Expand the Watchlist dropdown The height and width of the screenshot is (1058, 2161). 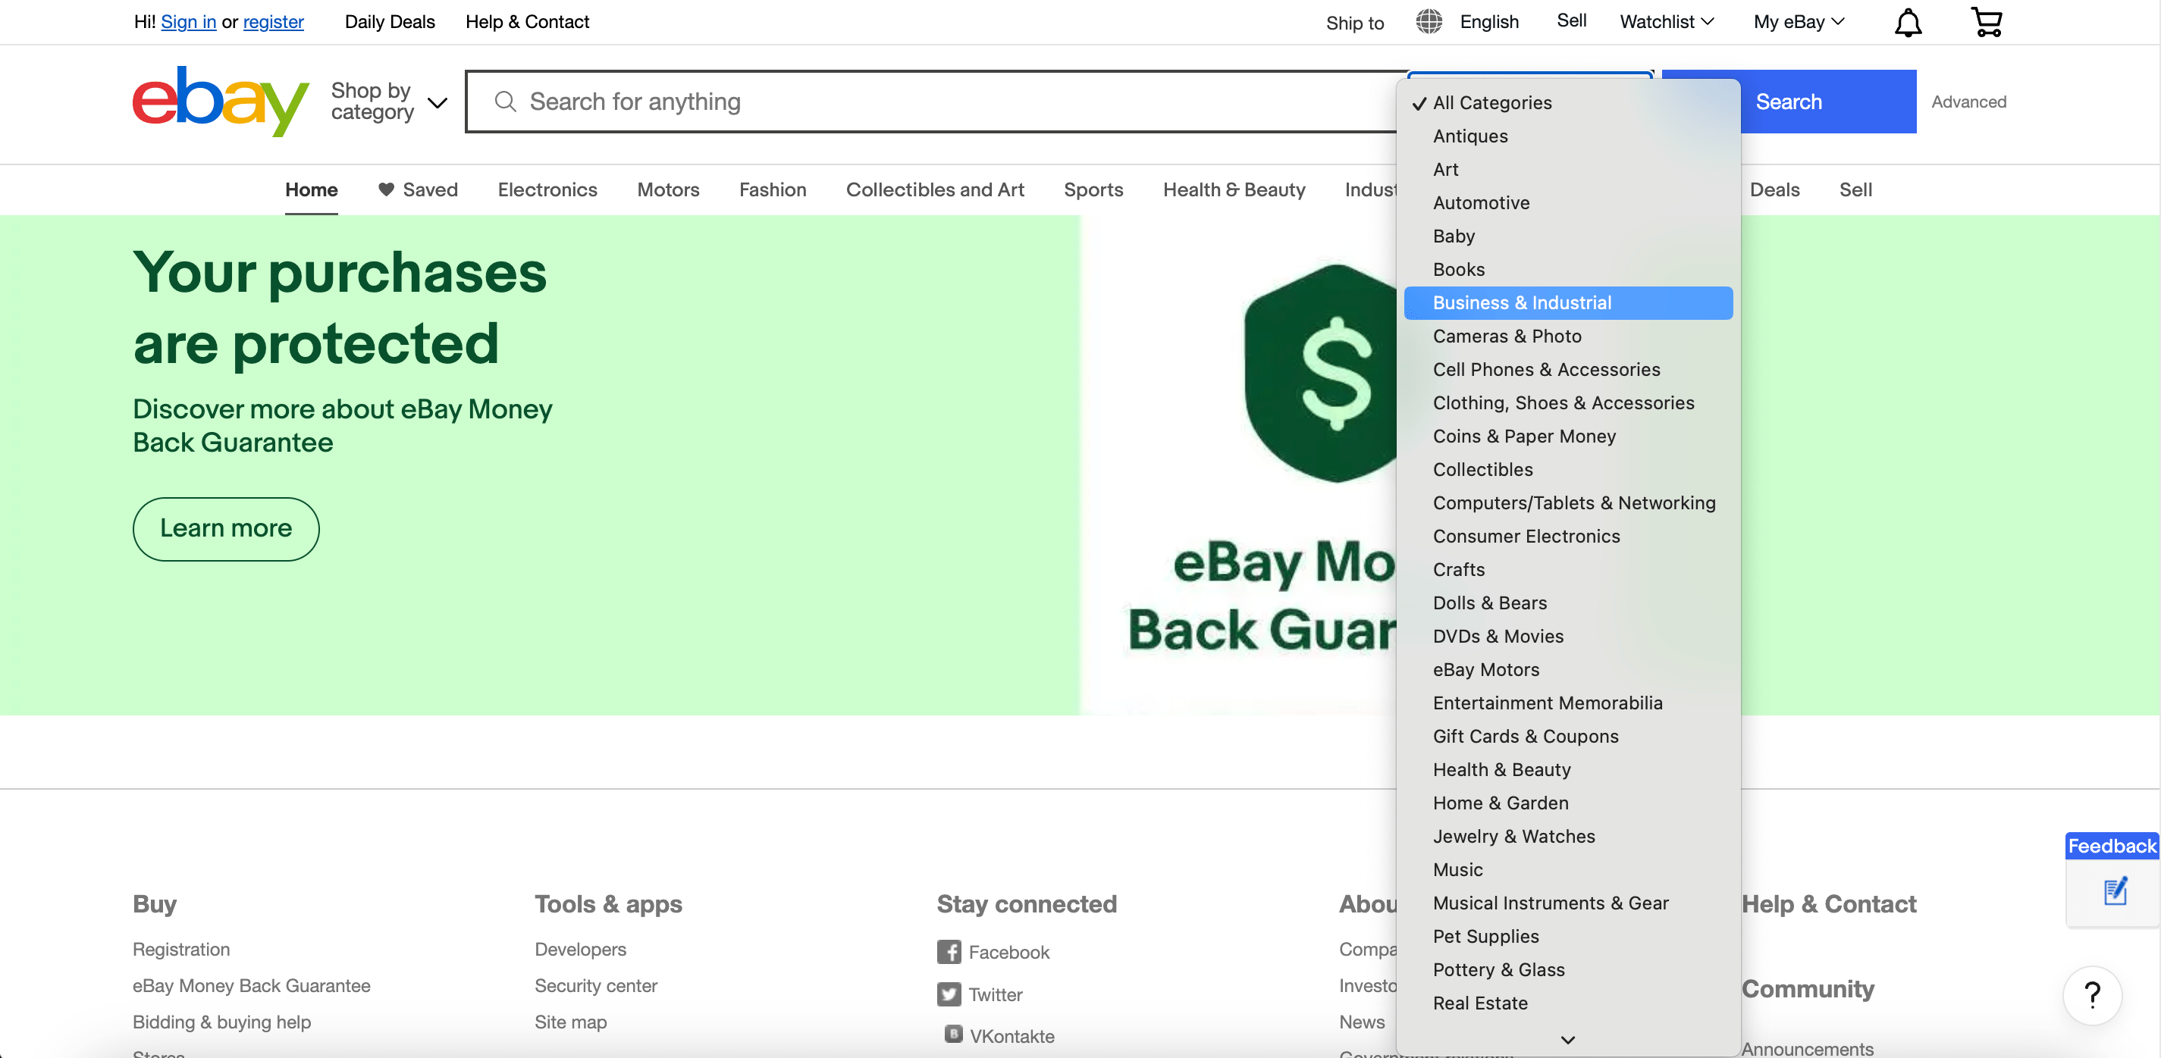pos(1666,22)
